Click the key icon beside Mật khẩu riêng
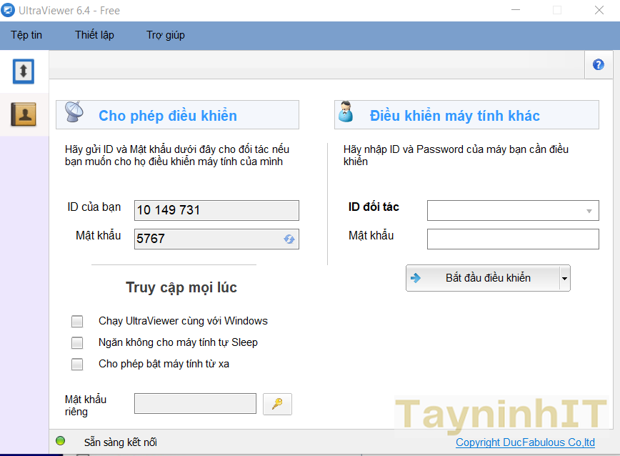620x456 pixels. (277, 404)
